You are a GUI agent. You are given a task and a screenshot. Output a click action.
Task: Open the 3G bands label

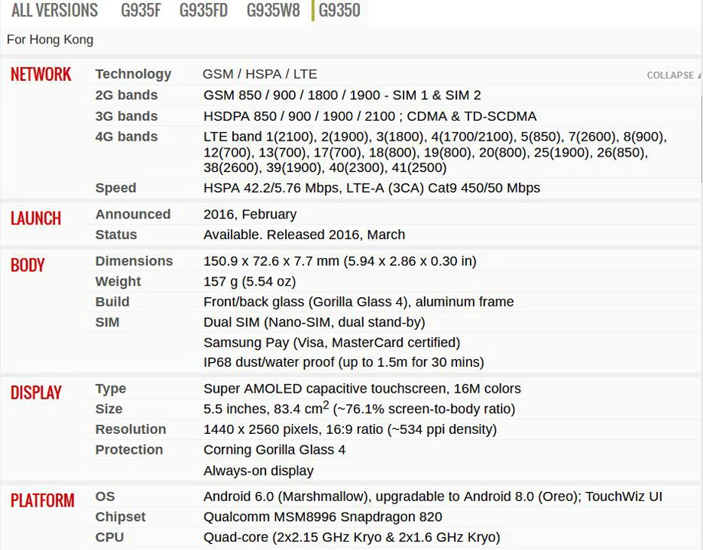(126, 116)
